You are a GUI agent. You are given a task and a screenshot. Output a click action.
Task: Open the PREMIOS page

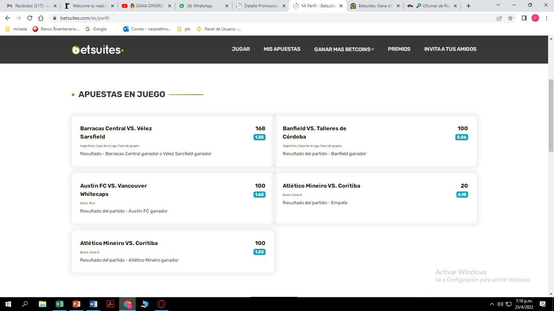[x=399, y=49]
